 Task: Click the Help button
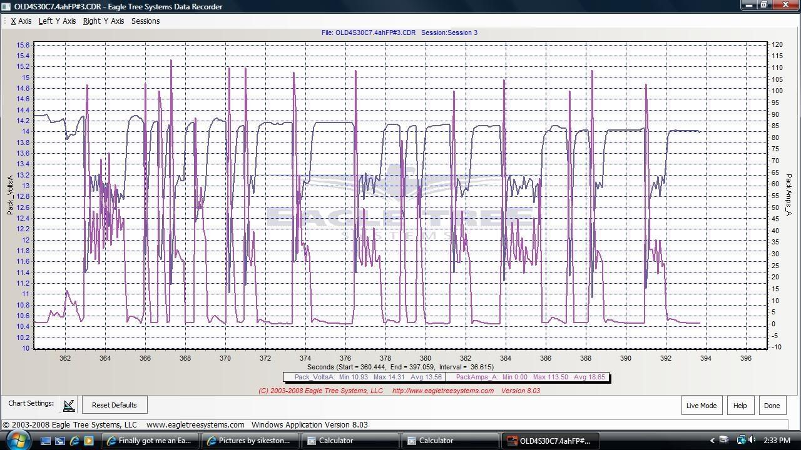[x=740, y=406]
